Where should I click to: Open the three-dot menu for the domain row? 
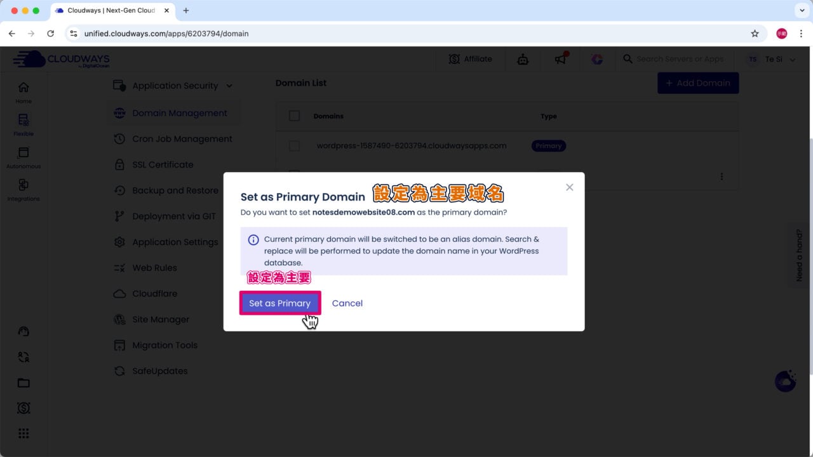coord(722,176)
